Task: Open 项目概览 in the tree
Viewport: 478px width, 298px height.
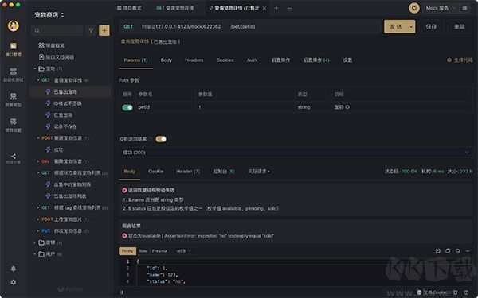Action: tap(52, 45)
